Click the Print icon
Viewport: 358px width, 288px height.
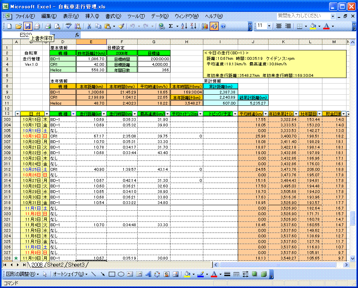(x=48, y=26)
